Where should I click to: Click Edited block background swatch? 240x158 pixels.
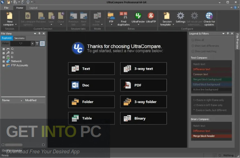(211, 84)
